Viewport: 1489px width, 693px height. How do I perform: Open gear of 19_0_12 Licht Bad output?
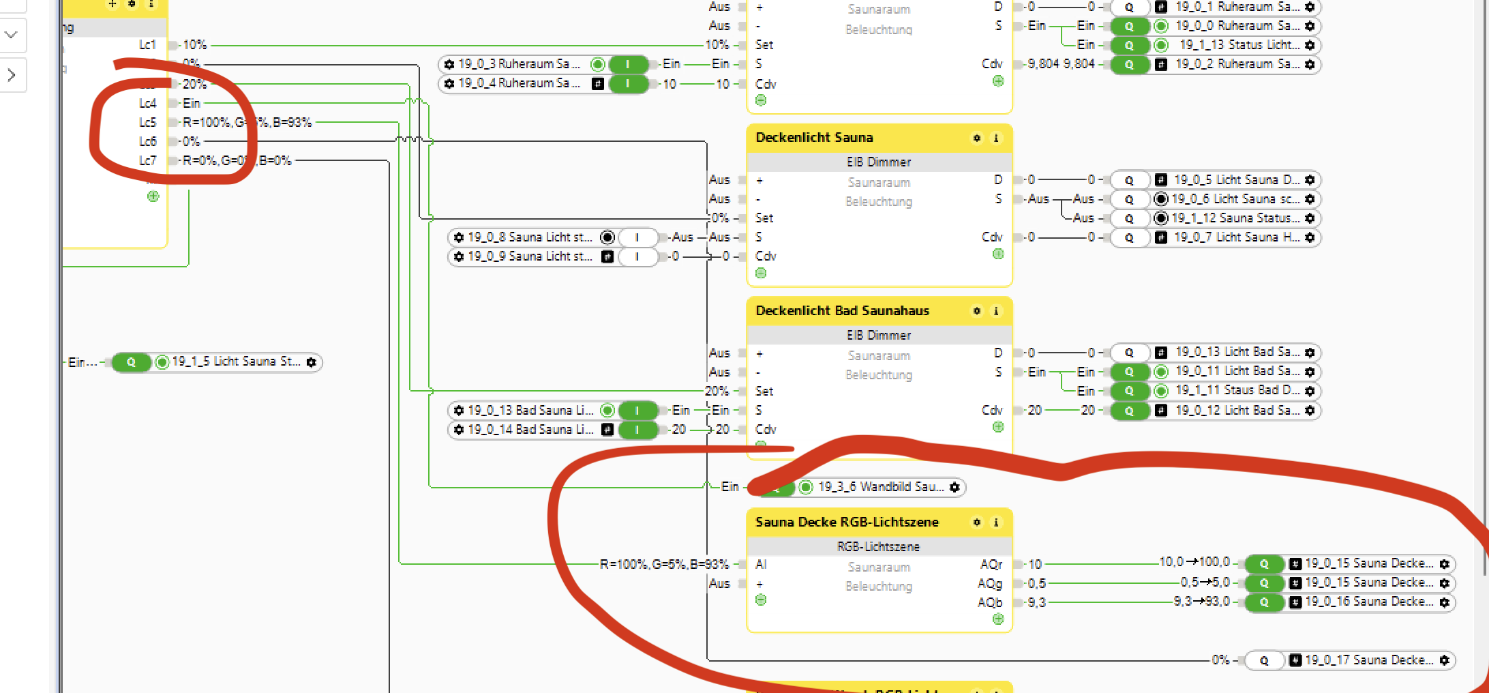point(1310,411)
